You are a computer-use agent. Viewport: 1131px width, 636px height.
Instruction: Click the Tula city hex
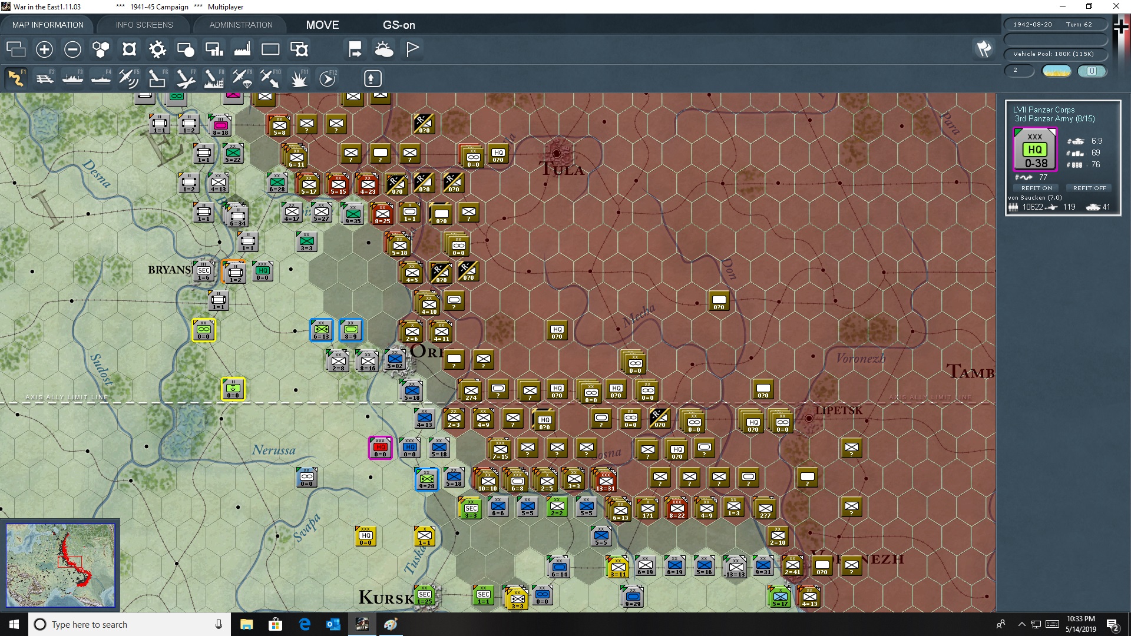tap(557, 153)
